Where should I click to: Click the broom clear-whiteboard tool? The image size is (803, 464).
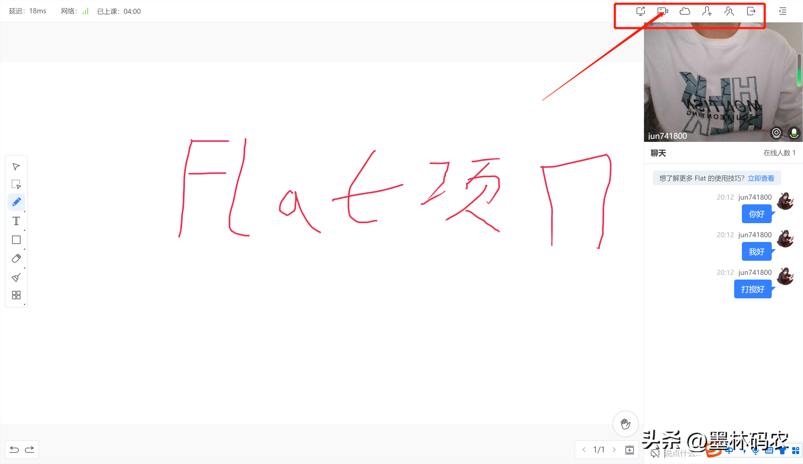16,277
